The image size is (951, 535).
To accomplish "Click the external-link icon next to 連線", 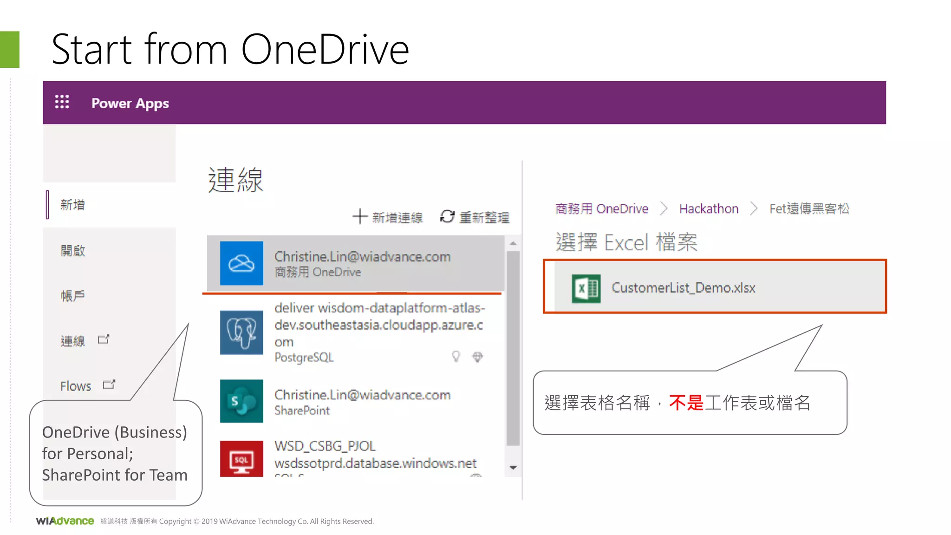I will point(104,339).
